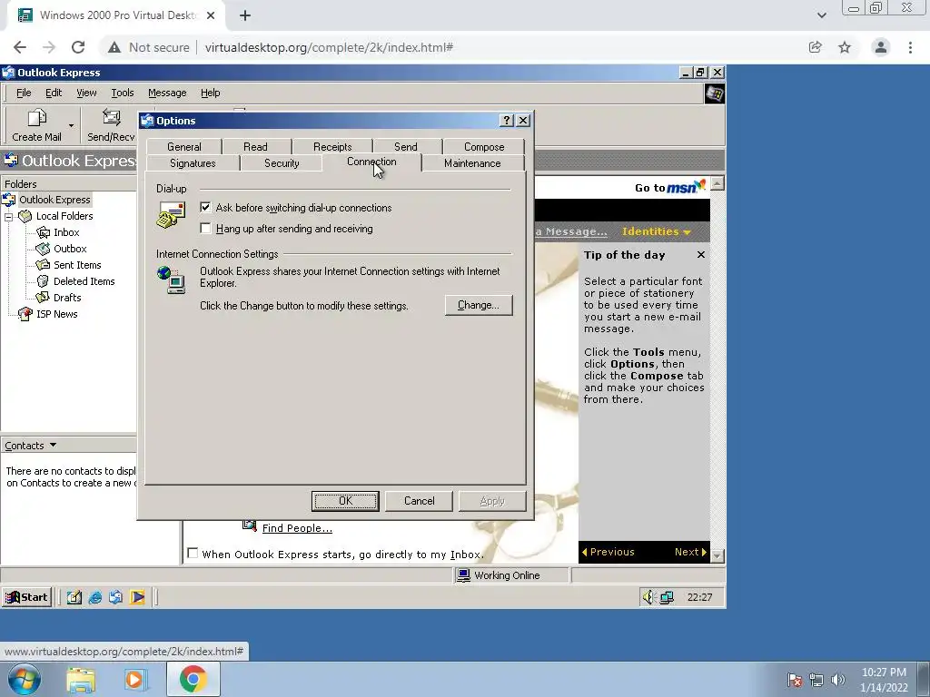Switch to the Send tab
The image size is (930, 697).
click(406, 146)
